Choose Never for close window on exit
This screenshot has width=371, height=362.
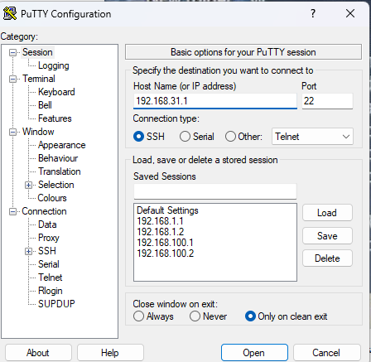tap(195, 316)
